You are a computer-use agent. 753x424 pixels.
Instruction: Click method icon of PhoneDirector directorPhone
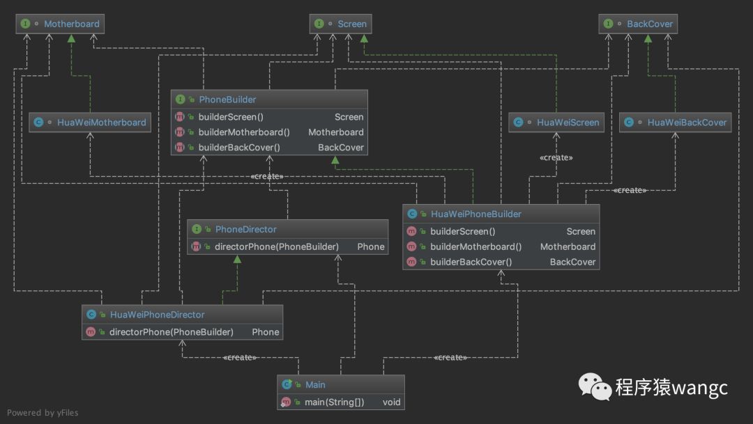click(196, 246)
